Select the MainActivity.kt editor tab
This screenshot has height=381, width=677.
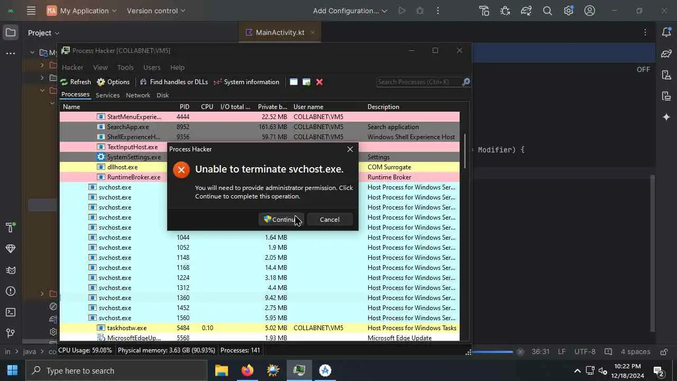[x=280, y=32]
